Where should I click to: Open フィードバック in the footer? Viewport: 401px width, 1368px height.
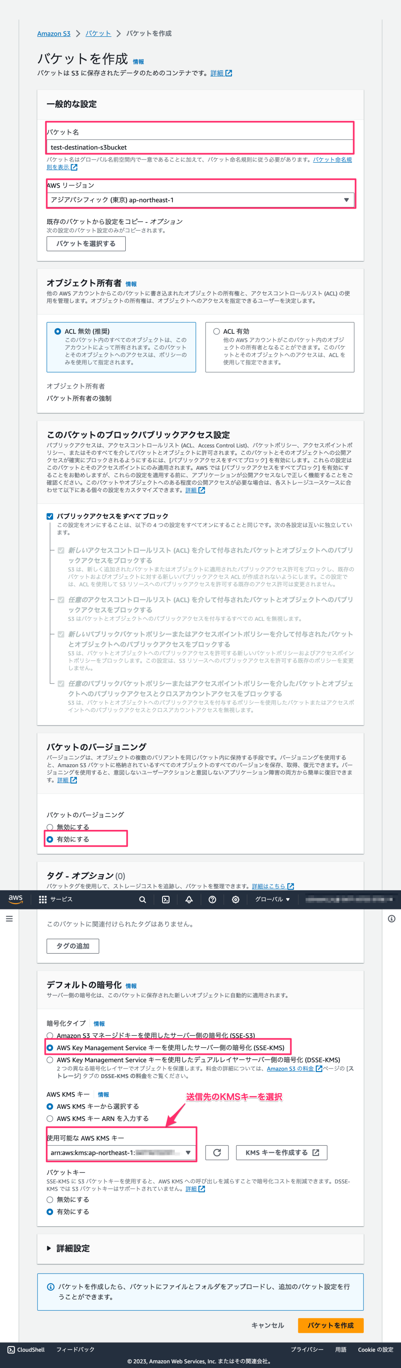pos(75,1350)
